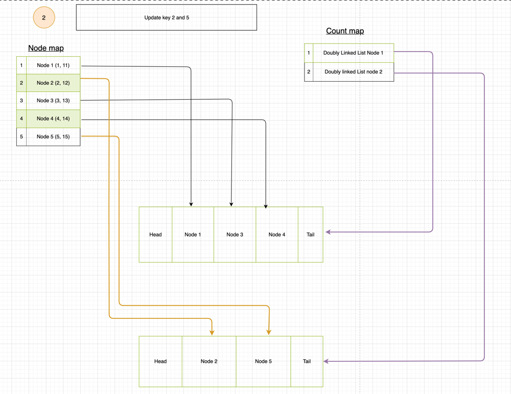
Task: Select the Node 3 cell in the upper linked list
Action: click(x=235, y=235)
